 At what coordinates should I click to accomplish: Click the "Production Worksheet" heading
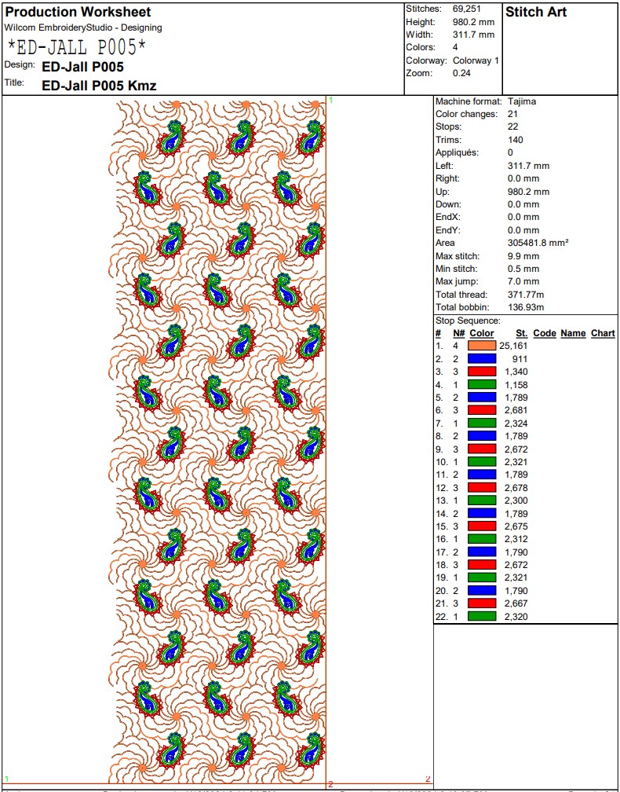tap(78, 12)
